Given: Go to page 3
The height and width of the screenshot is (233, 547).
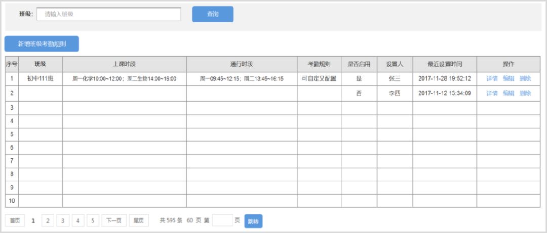Looking at the screenshot, I should (63, 220).
